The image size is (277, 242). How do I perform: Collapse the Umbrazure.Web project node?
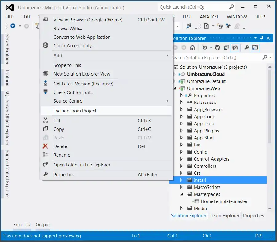[175, 88]
